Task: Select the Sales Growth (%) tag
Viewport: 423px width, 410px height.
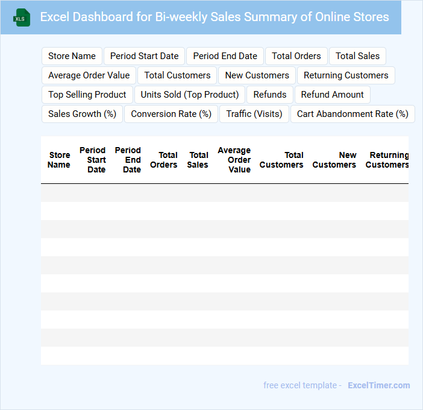Action: (x=82, y=114)
